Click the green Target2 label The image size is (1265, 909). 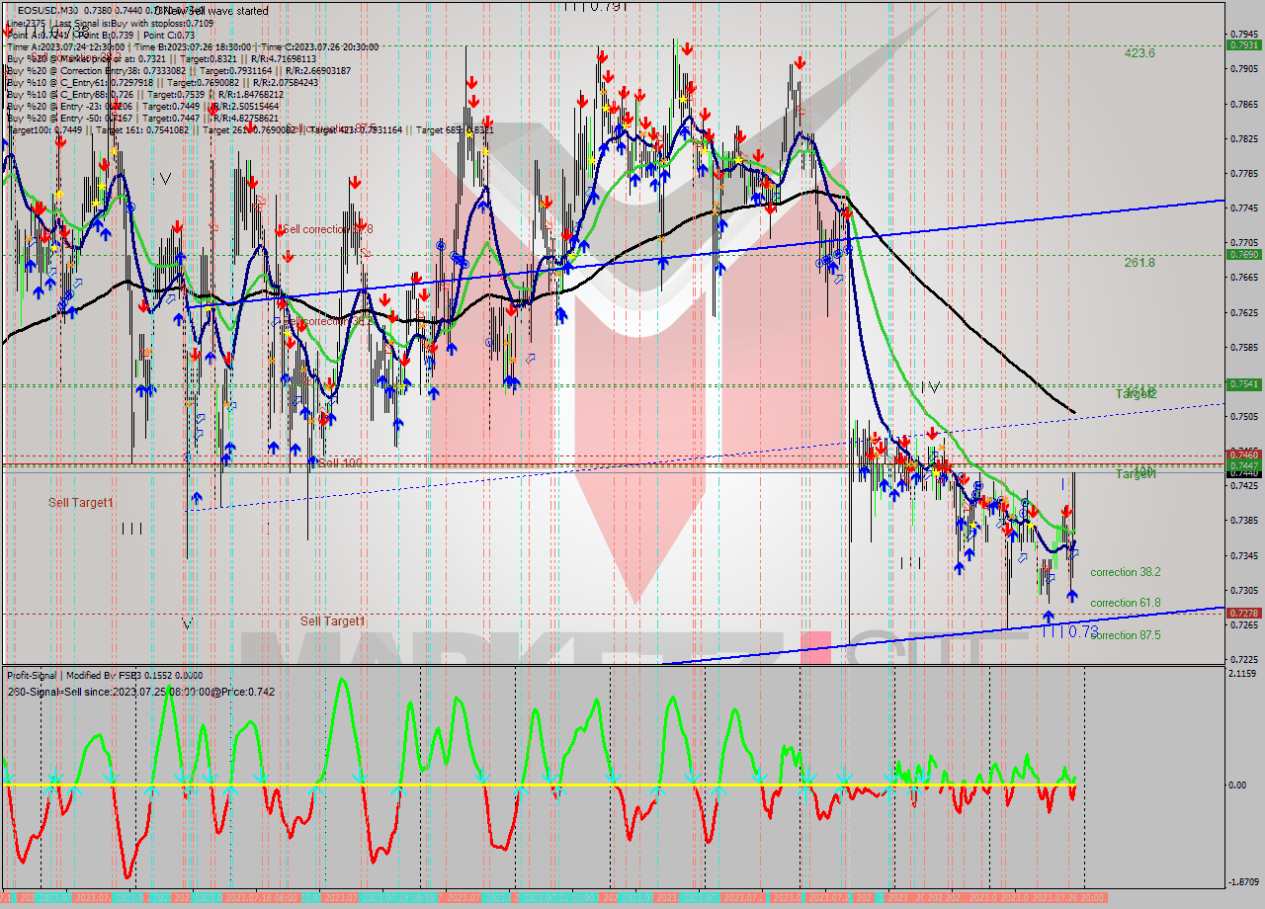[1137, 393]
